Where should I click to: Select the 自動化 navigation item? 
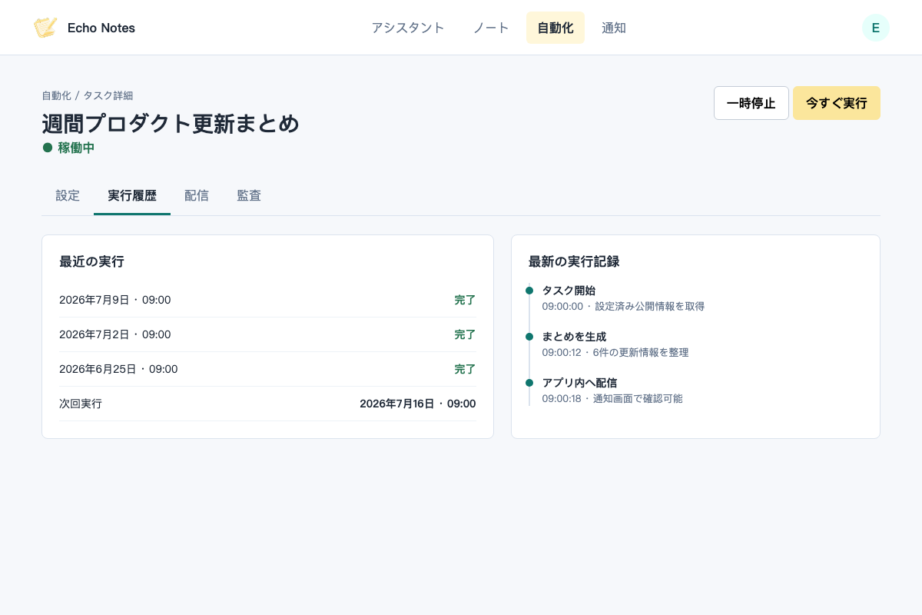click(556, 28)
